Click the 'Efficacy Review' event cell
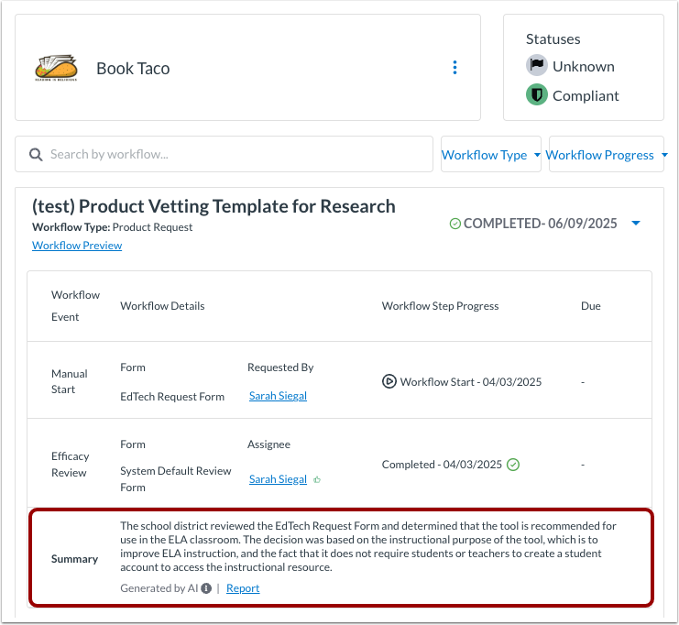 pos(71,465)
